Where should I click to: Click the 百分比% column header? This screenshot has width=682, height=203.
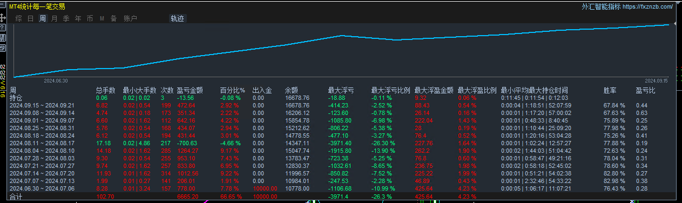tap(233, 91)
